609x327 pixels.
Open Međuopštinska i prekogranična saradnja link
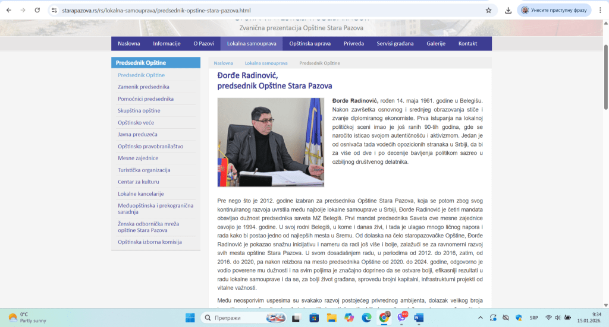pyautogui.click(x=156, y=208)
